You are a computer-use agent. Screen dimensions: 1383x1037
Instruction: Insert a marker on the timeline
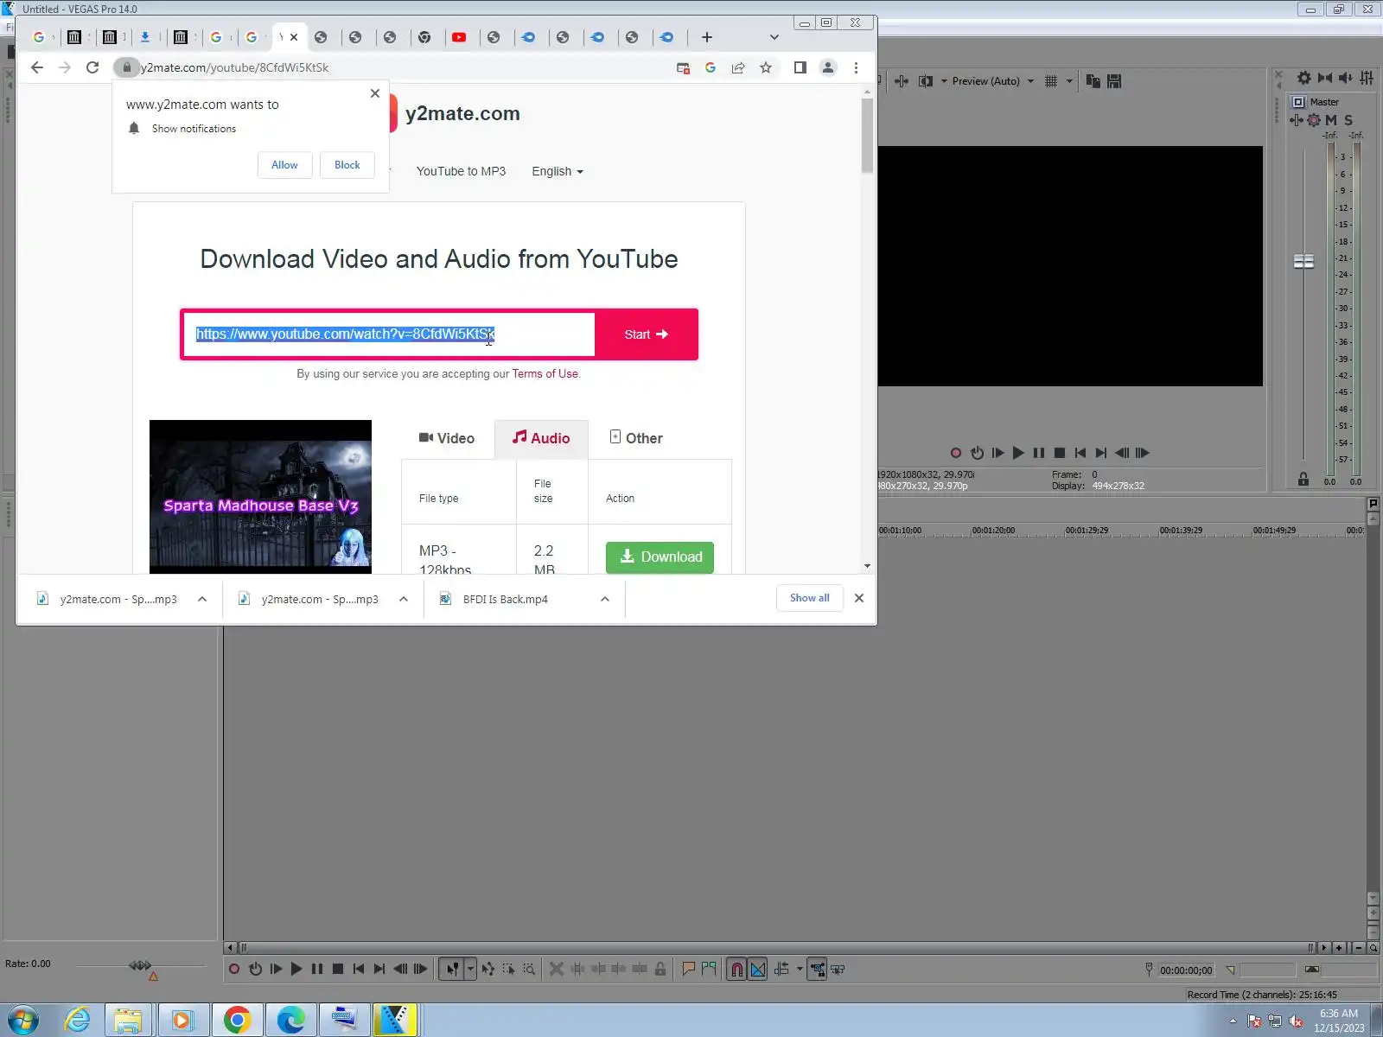pyautogui.click(x=688, y=970)
